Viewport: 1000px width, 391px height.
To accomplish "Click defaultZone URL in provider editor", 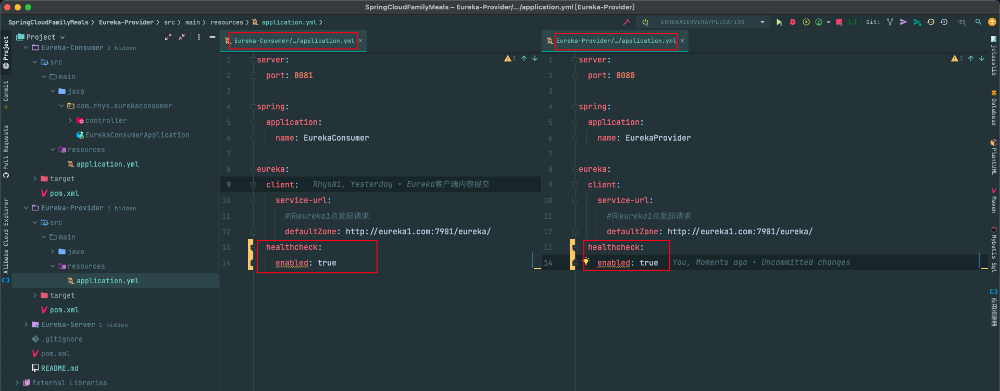I will coord(740,232).
